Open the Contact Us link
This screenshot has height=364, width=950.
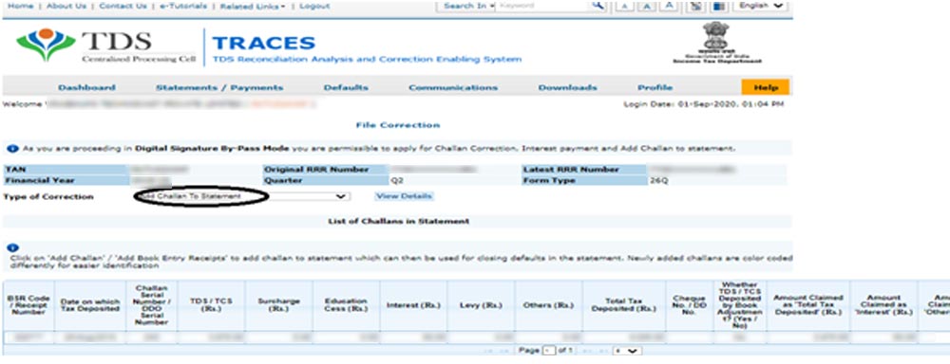(x=123, y=6)
